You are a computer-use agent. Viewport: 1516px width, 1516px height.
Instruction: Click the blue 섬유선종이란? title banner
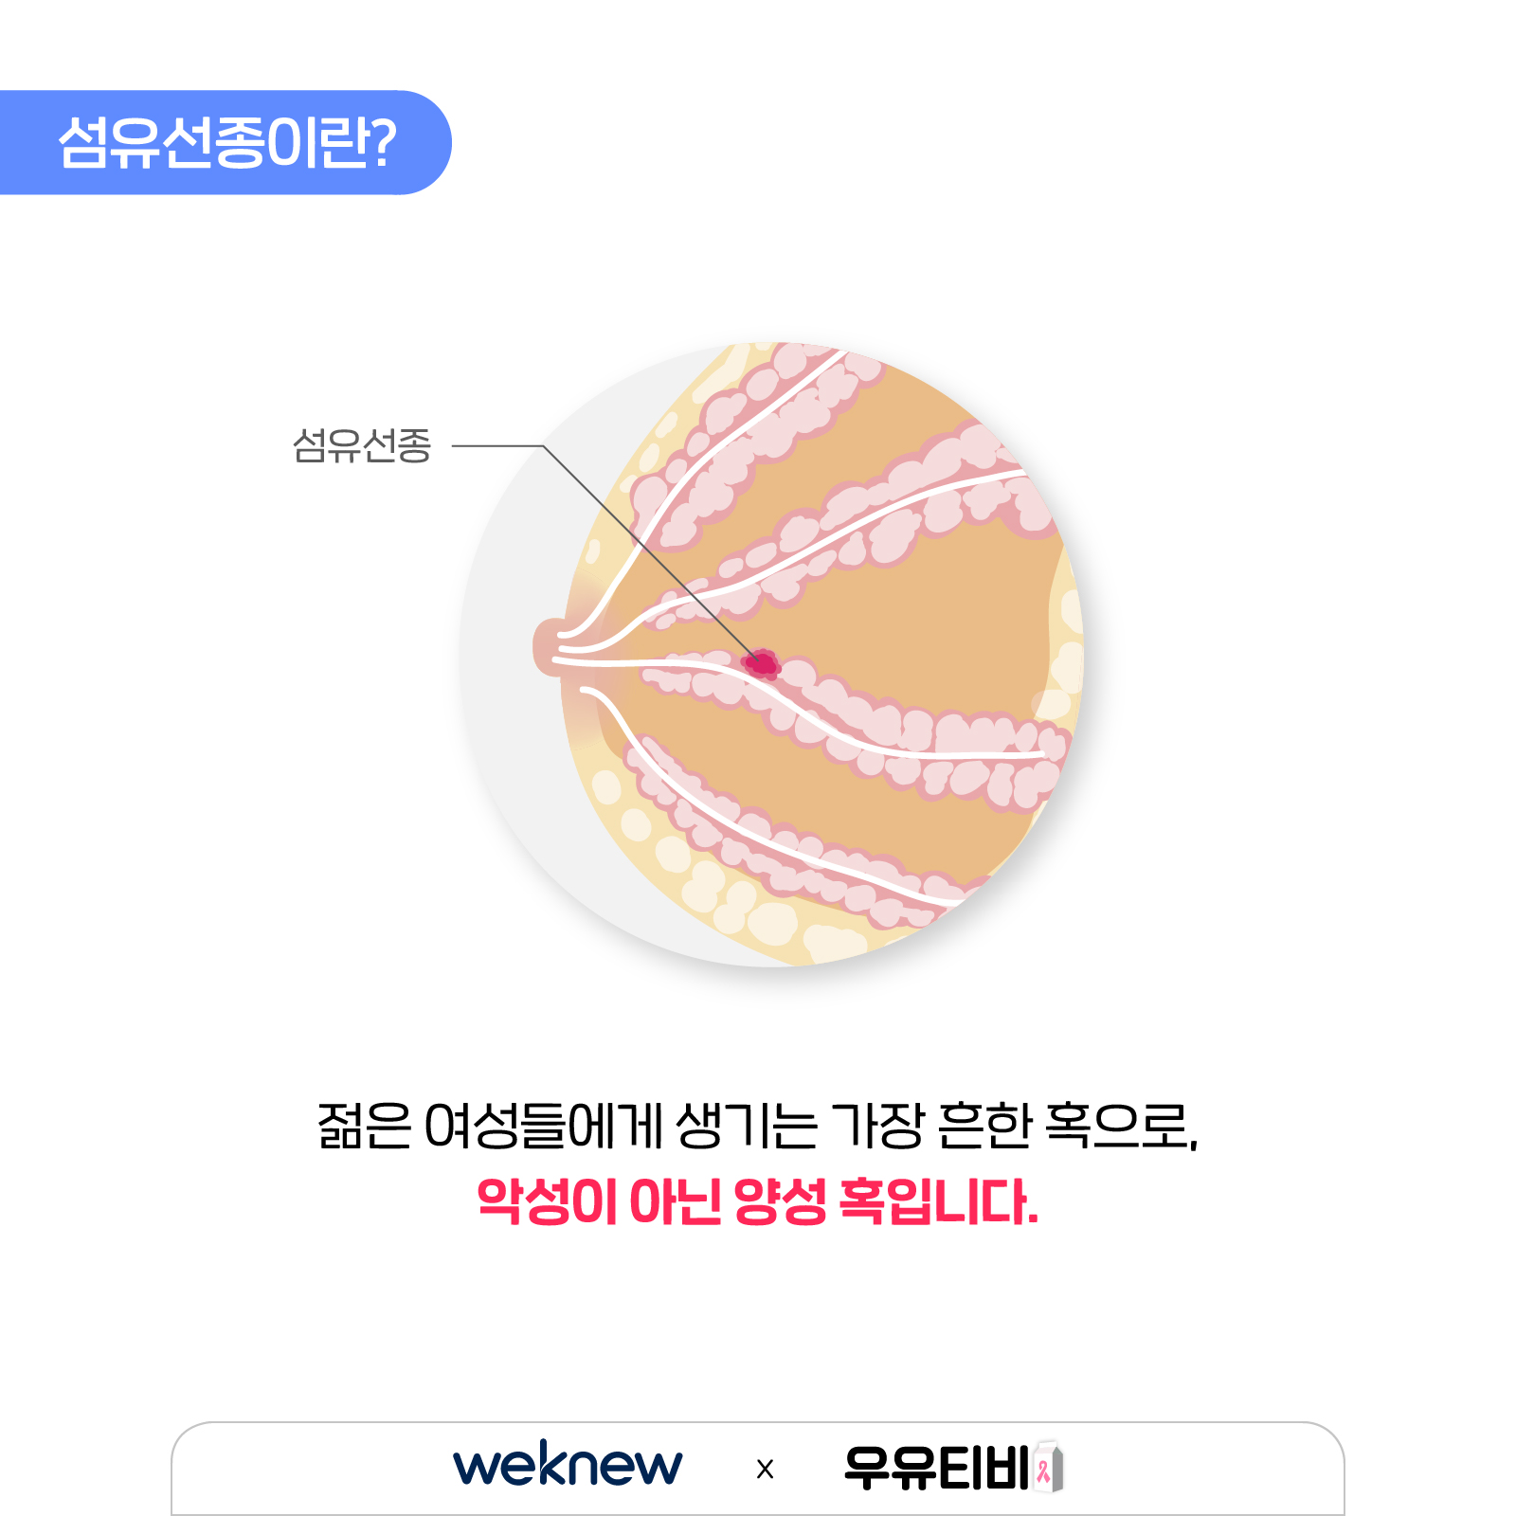point(226,142)
